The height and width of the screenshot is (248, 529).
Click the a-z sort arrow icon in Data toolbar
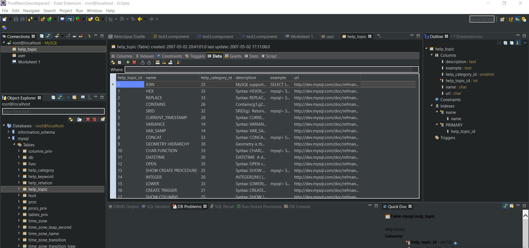[164, 62]
